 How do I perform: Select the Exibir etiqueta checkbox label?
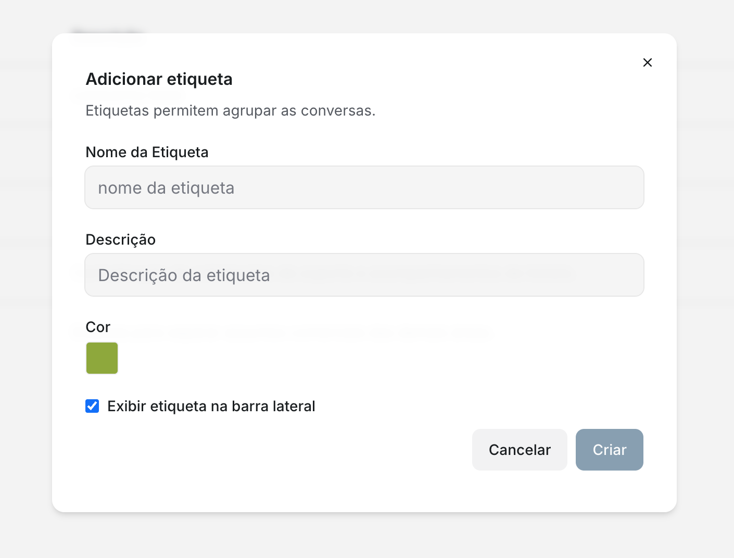tap(210, 406)
